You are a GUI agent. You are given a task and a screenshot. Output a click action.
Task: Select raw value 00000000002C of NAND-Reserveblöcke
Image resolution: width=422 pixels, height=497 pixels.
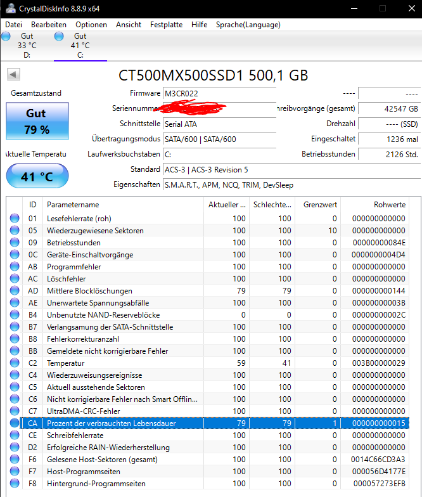coord(379,314)
